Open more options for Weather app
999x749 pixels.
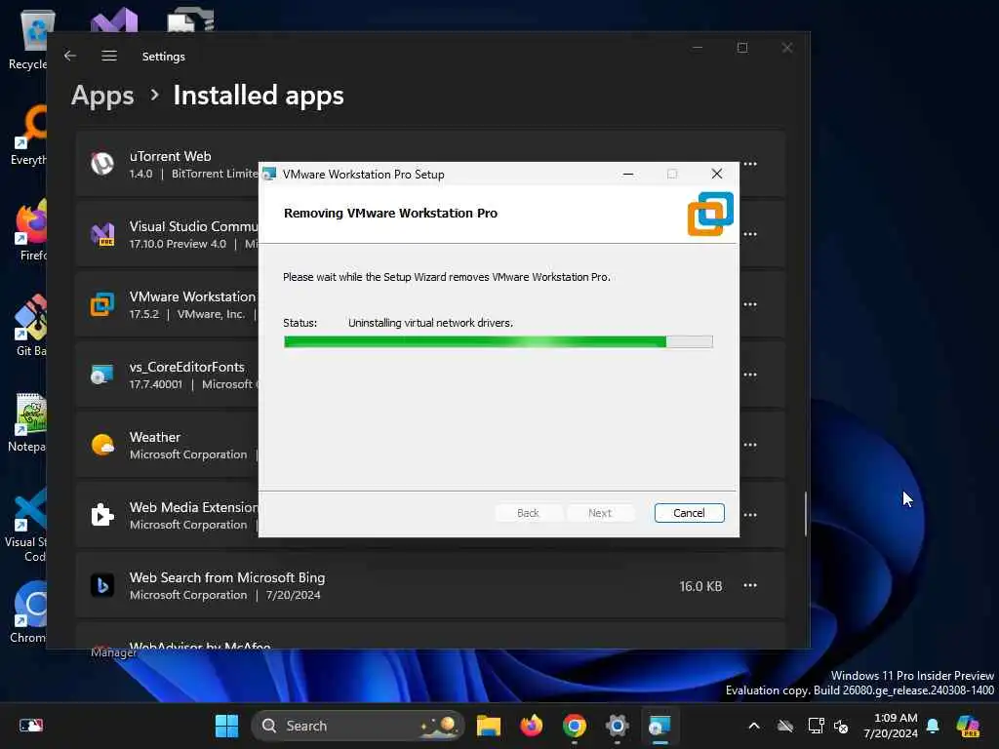tap(750, 445)
